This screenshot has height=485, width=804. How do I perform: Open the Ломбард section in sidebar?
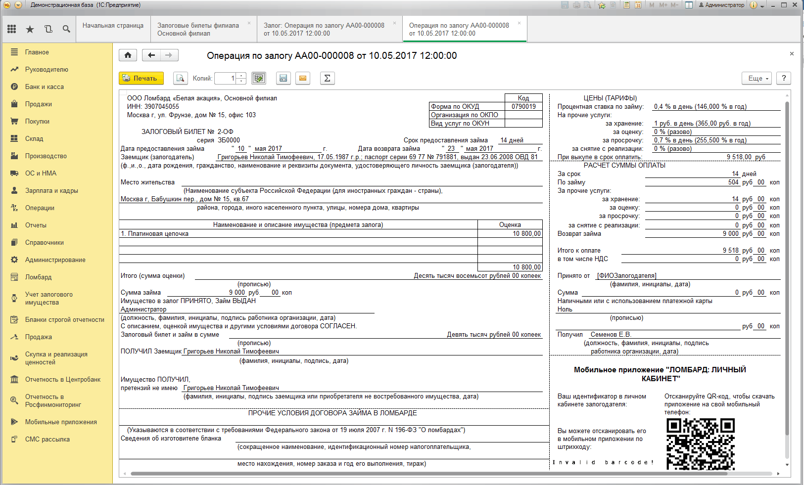(x=39, y=277)
